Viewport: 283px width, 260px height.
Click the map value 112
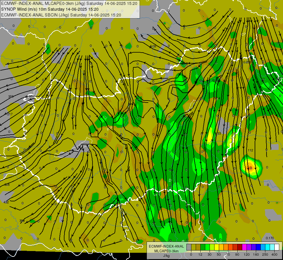pos(251,150)
